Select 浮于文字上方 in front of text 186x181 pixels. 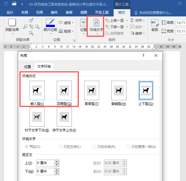point(64,117)
